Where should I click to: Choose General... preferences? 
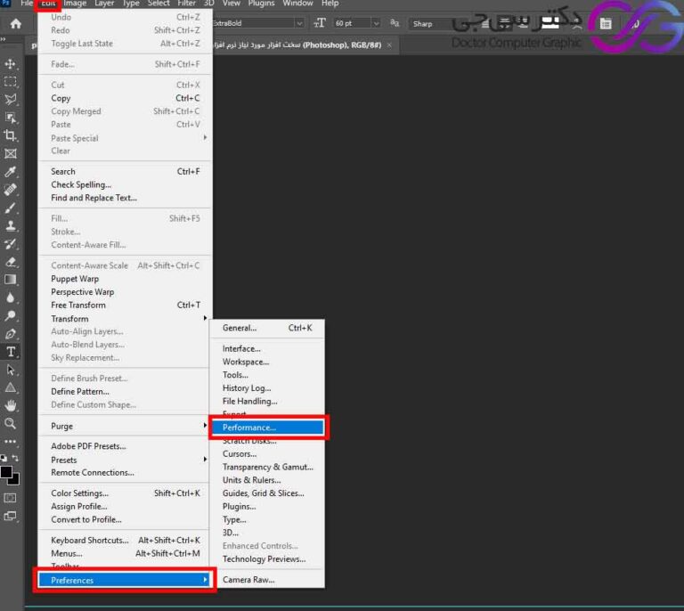[x=267, y=328]
